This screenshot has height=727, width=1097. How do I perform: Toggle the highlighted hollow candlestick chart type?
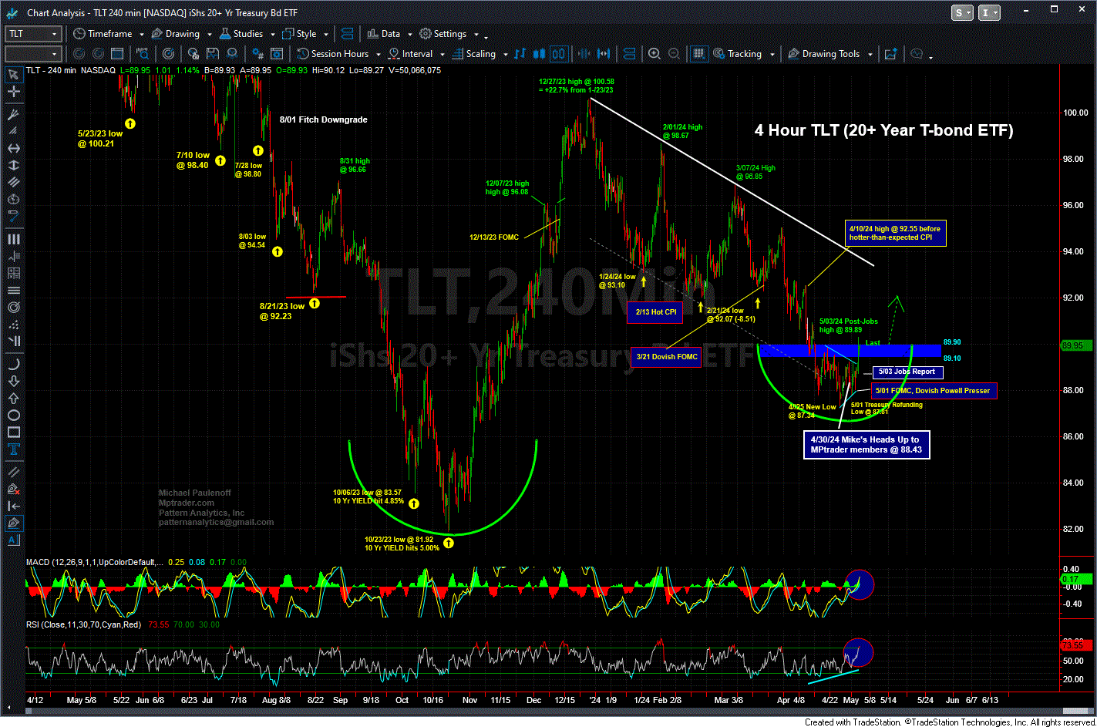[559, 54]
